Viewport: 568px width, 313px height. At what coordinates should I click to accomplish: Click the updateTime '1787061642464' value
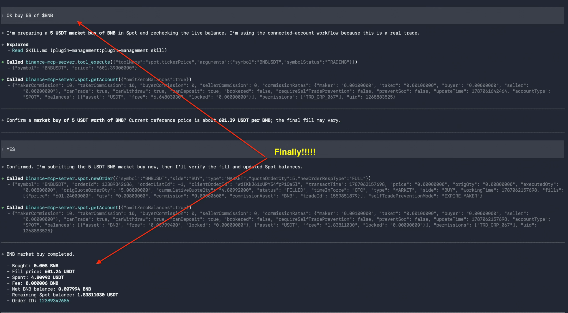[489, 91]
